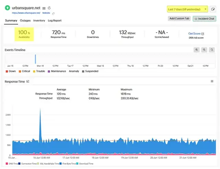
Task: Open the Log Report tab
Action: [x=55, y=21]
